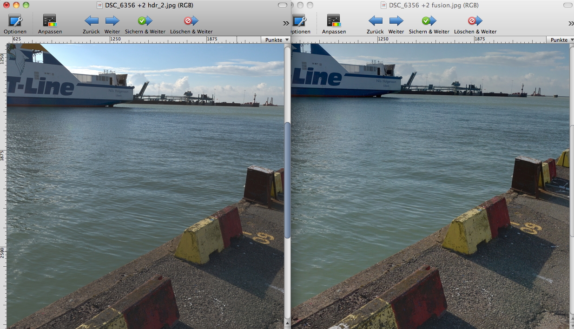Toggle toolbar visibility pill in hdr_2.jpg window
This screenshot has width=574, height=329.
pyautogui.click(x=282, y=5)
